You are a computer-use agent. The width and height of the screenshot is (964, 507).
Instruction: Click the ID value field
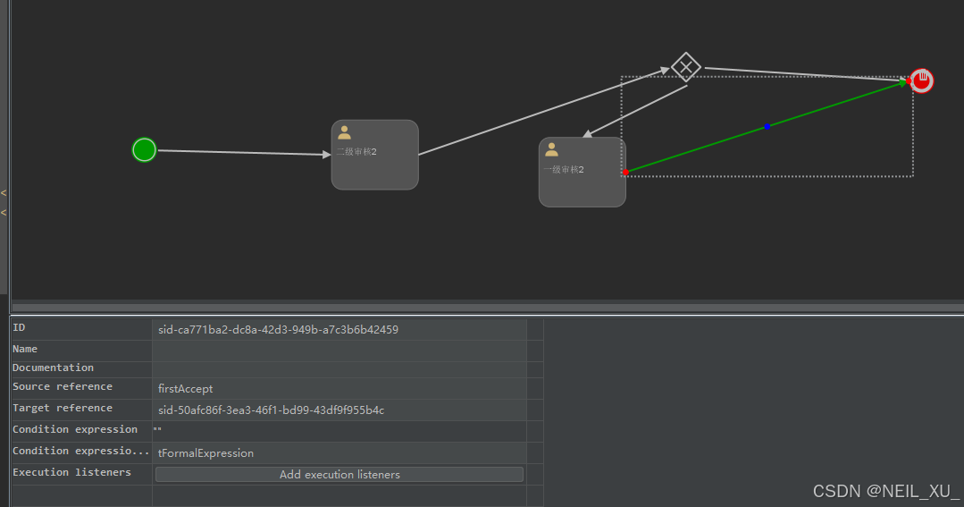click(x=339, y=329)
